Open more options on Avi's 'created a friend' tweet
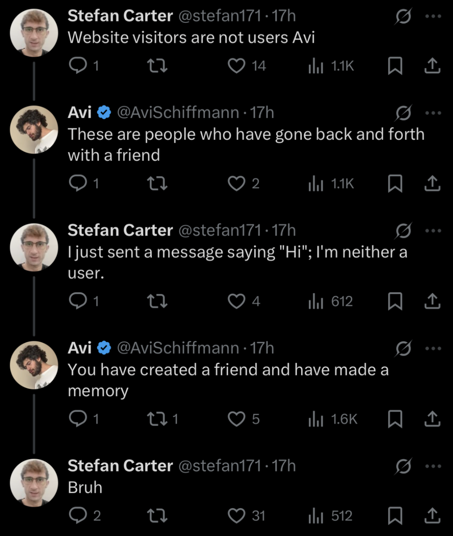 (433, 348)
